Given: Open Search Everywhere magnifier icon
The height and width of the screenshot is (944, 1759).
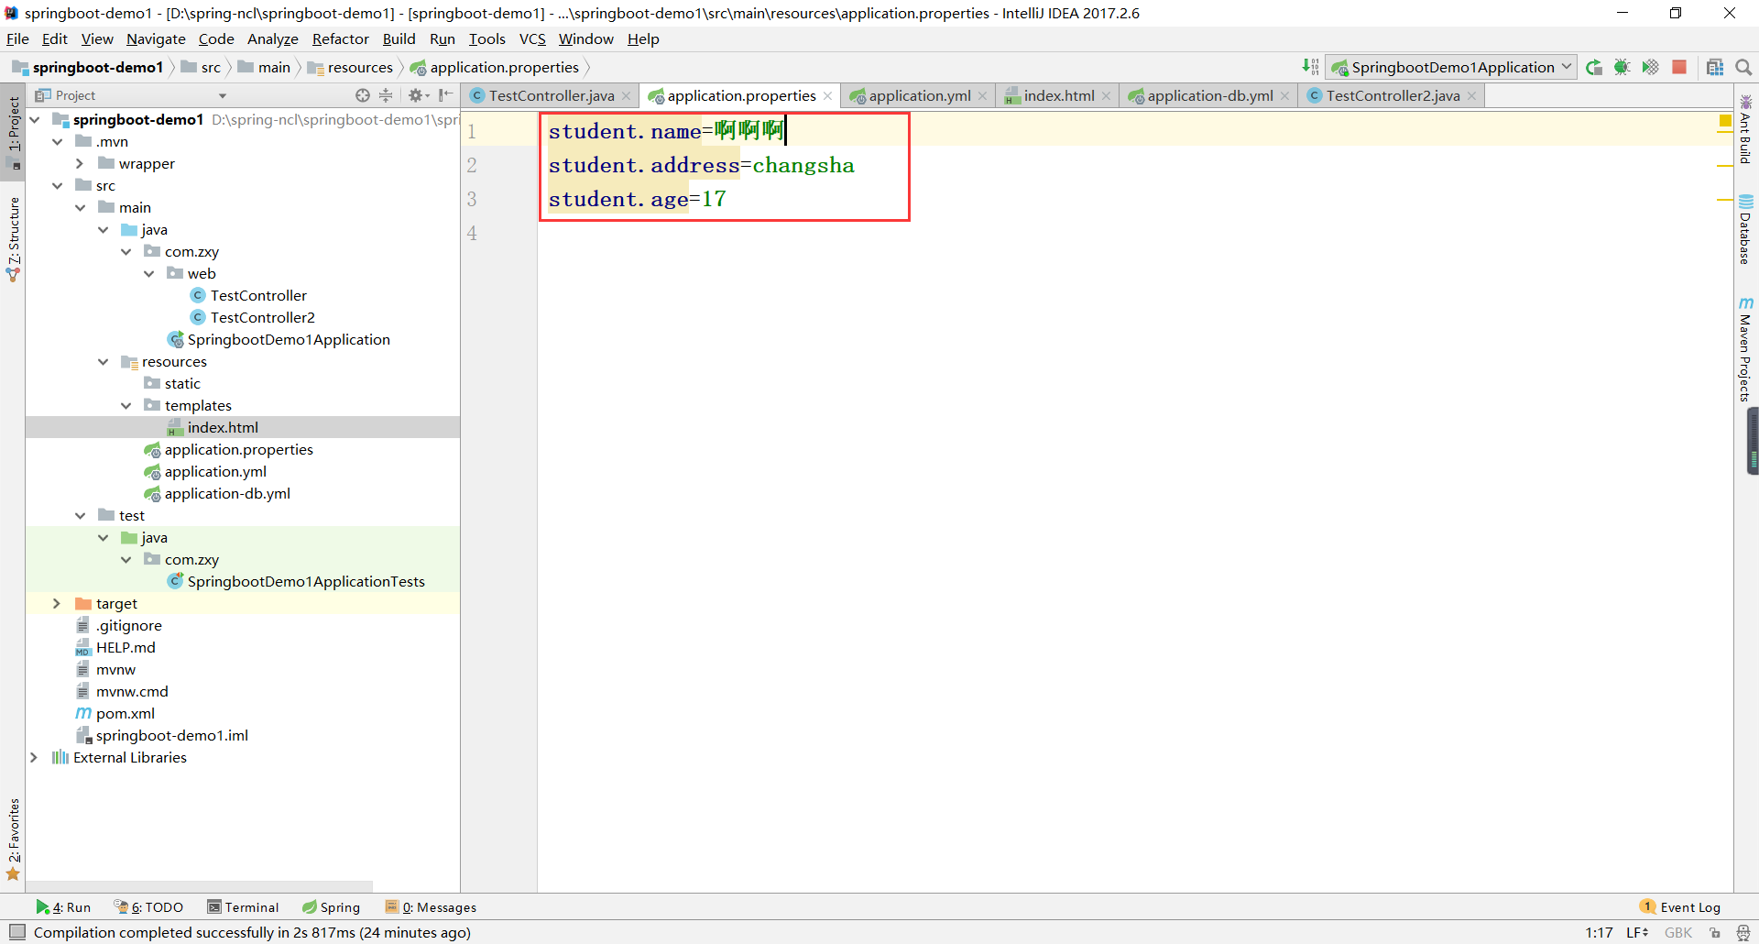Looking at the screenshot, I should point(1743,67).
